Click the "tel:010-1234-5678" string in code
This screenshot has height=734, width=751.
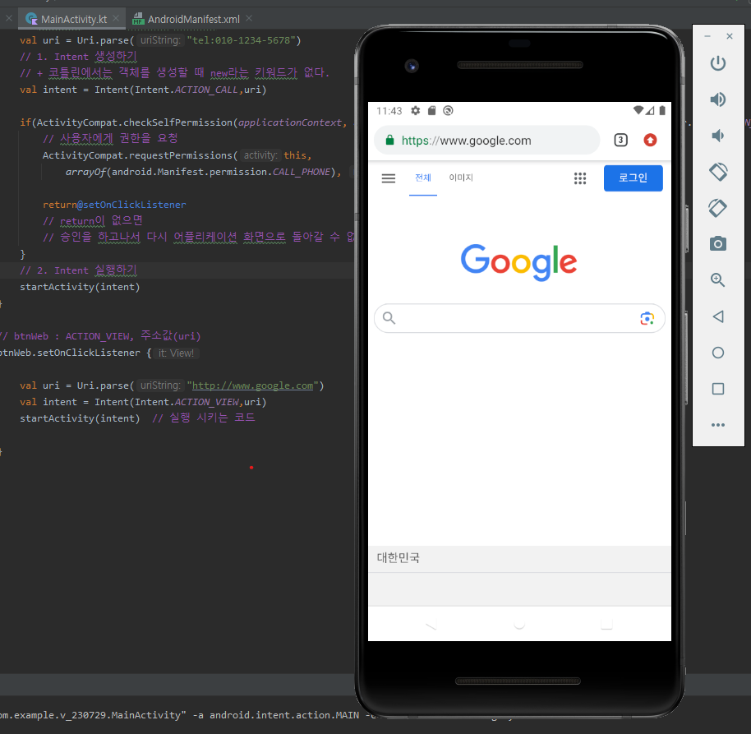(x=241, y=40)
